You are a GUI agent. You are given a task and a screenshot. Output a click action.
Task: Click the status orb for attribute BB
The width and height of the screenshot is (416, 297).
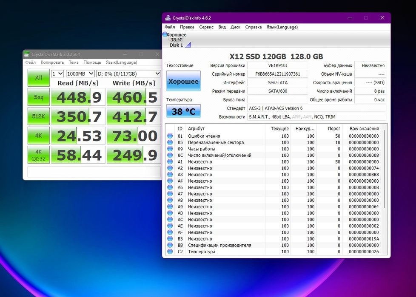(170, 245)
